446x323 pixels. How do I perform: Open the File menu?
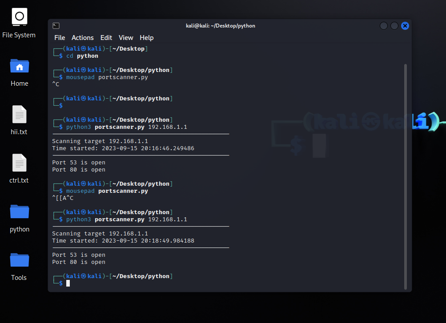tap(60, 38)
